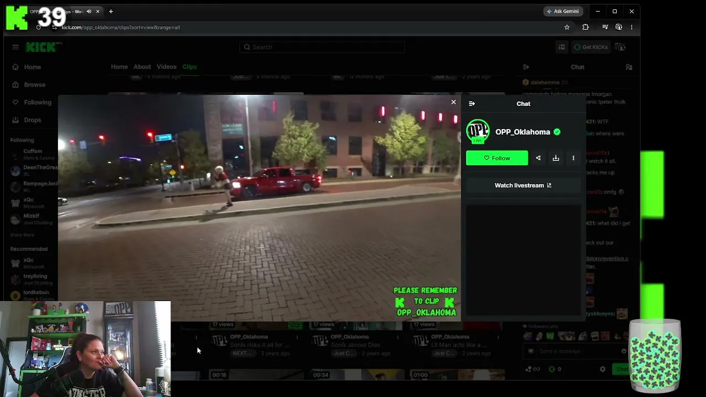Mute the tab using the speaker icon
This screenshot has height=397, width=706.
(89, 11)
